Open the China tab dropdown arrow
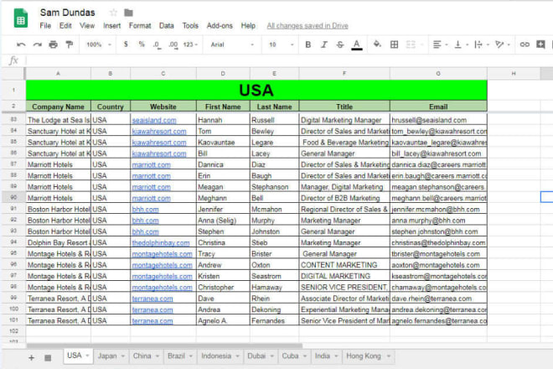This screenshot has width=553, height=369. pyautogui.click(x=158, y=356)
